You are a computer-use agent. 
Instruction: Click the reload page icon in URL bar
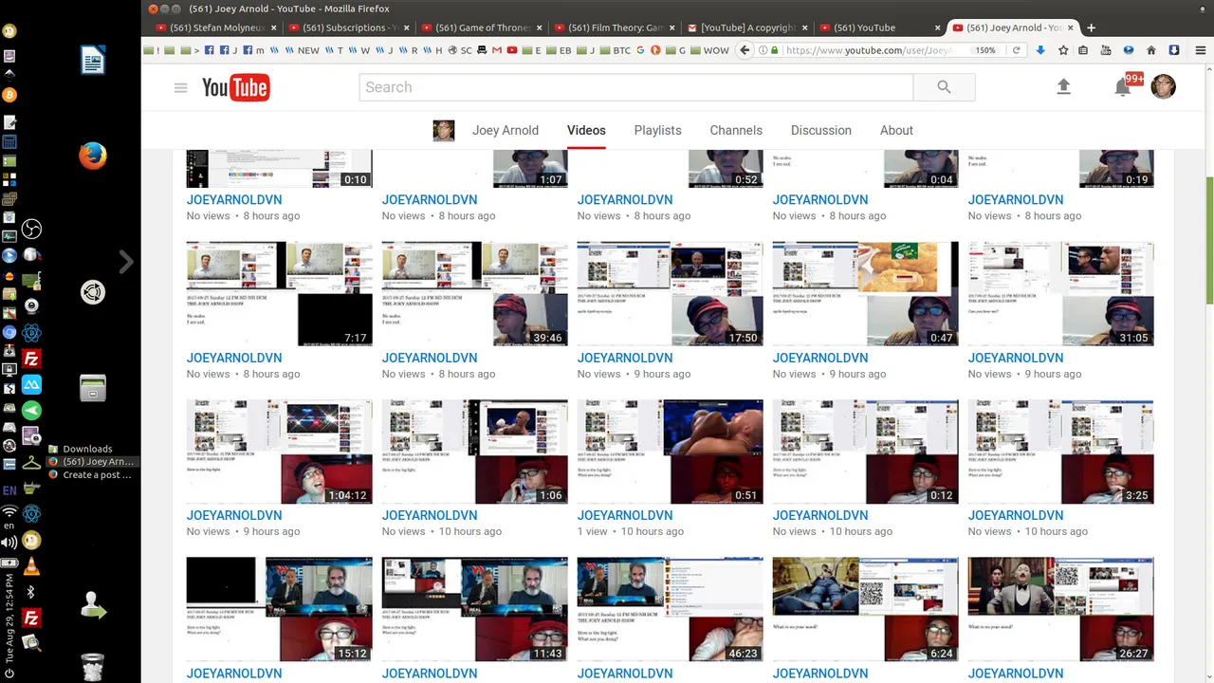pos(1016,50)
